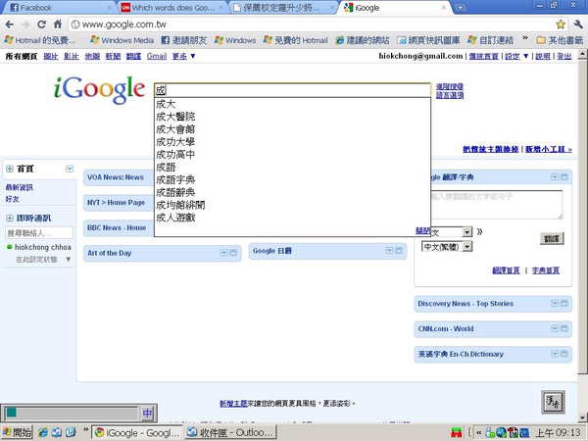Image resolution: width=588 pixels, height=441 pixels.
Task: Click the browser forward arrow
Action: [x=25, y=24]
